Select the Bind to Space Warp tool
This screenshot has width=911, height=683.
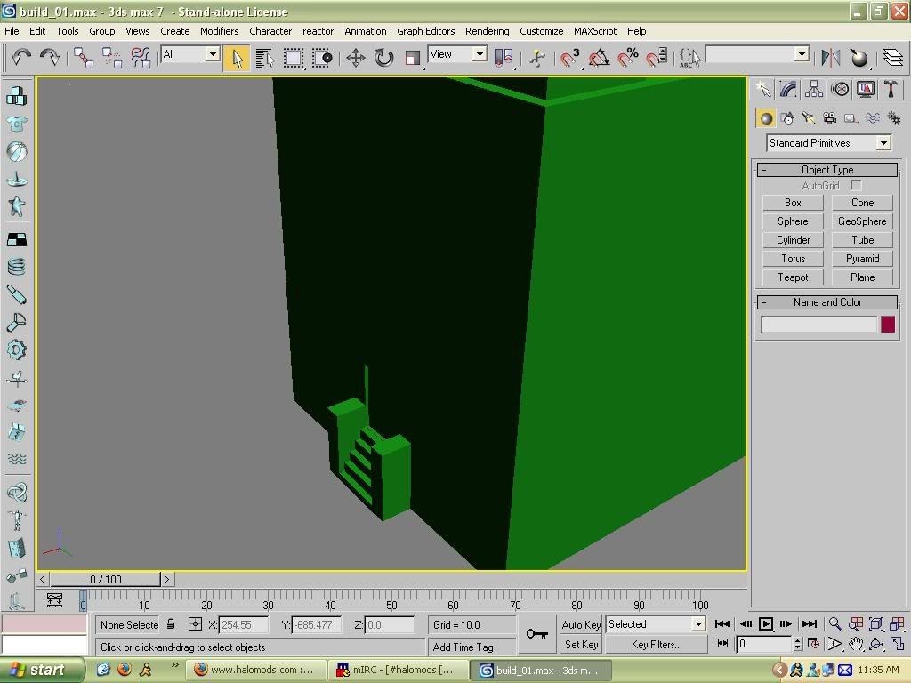coord(140,58)
